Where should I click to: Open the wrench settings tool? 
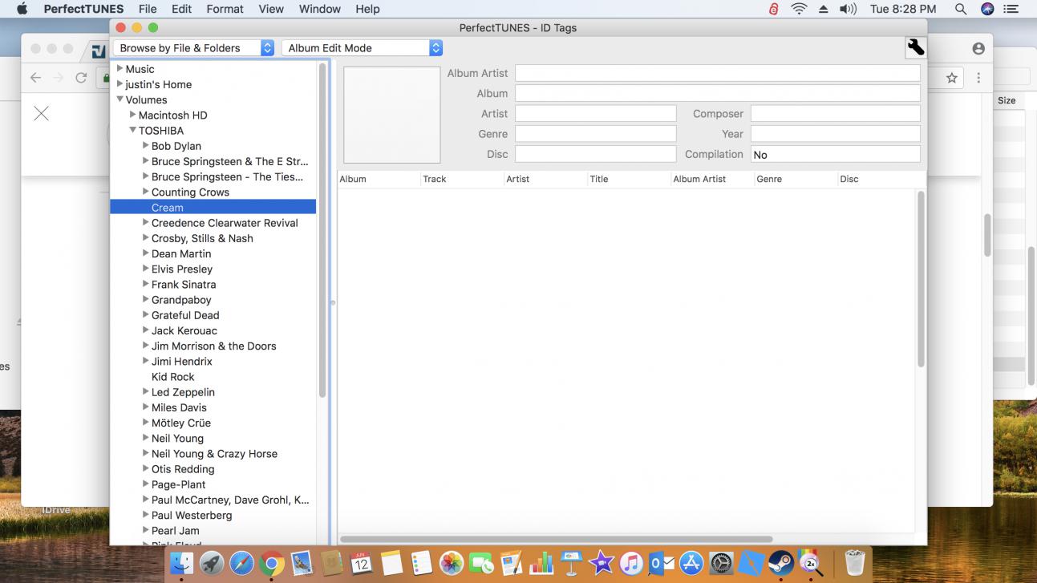pyautogui.click(x=915, y=48)
